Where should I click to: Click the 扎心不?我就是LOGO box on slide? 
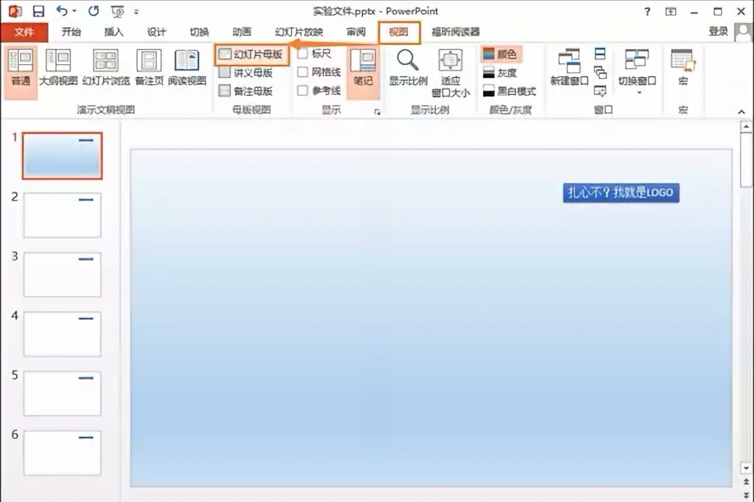(621, 193)
